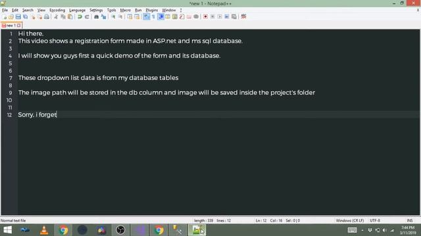Screen dimensions: 421x236
Task: Open VLC media player from taskbar
Action: click(44, 230)
